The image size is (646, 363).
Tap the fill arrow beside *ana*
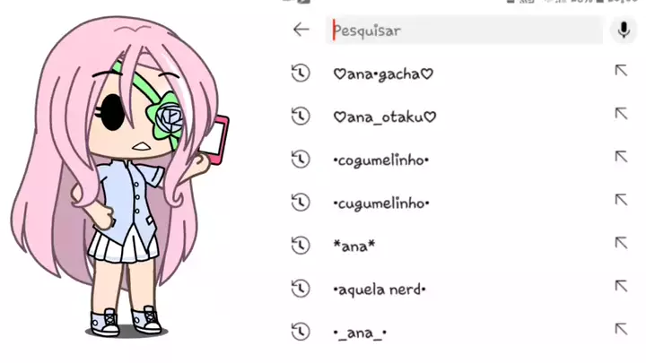(621, 243)
